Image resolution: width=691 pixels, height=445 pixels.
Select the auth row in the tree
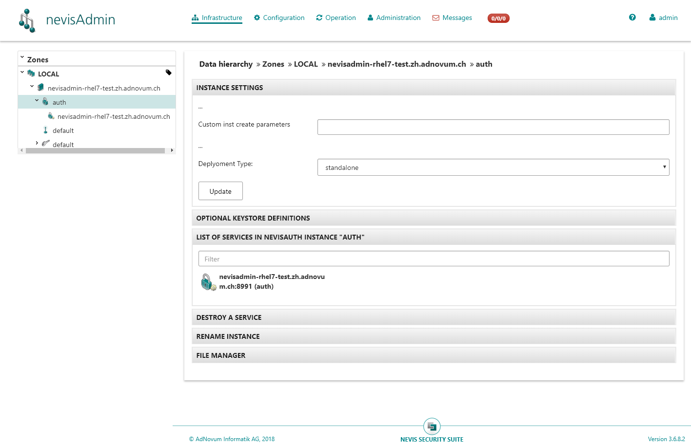pyautogui.click(x=97, y=102)
